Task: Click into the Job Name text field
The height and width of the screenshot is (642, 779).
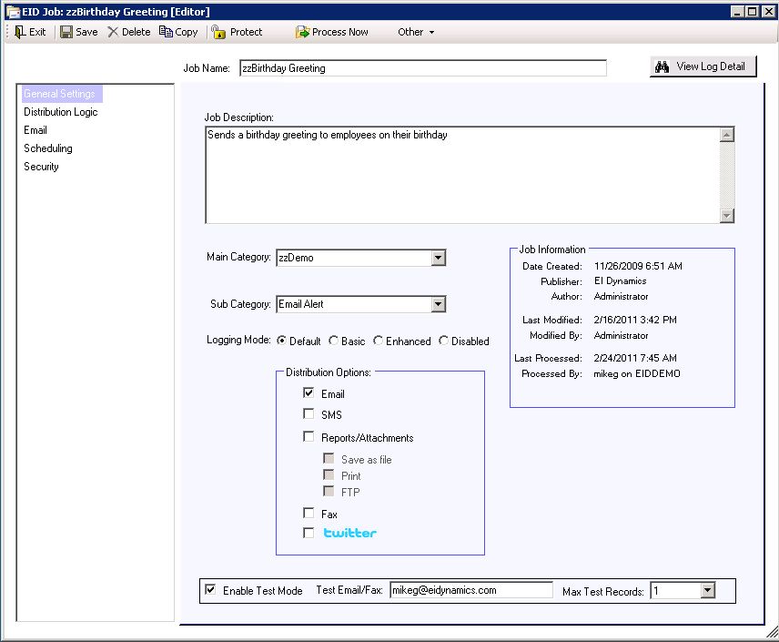Action: 422,68
